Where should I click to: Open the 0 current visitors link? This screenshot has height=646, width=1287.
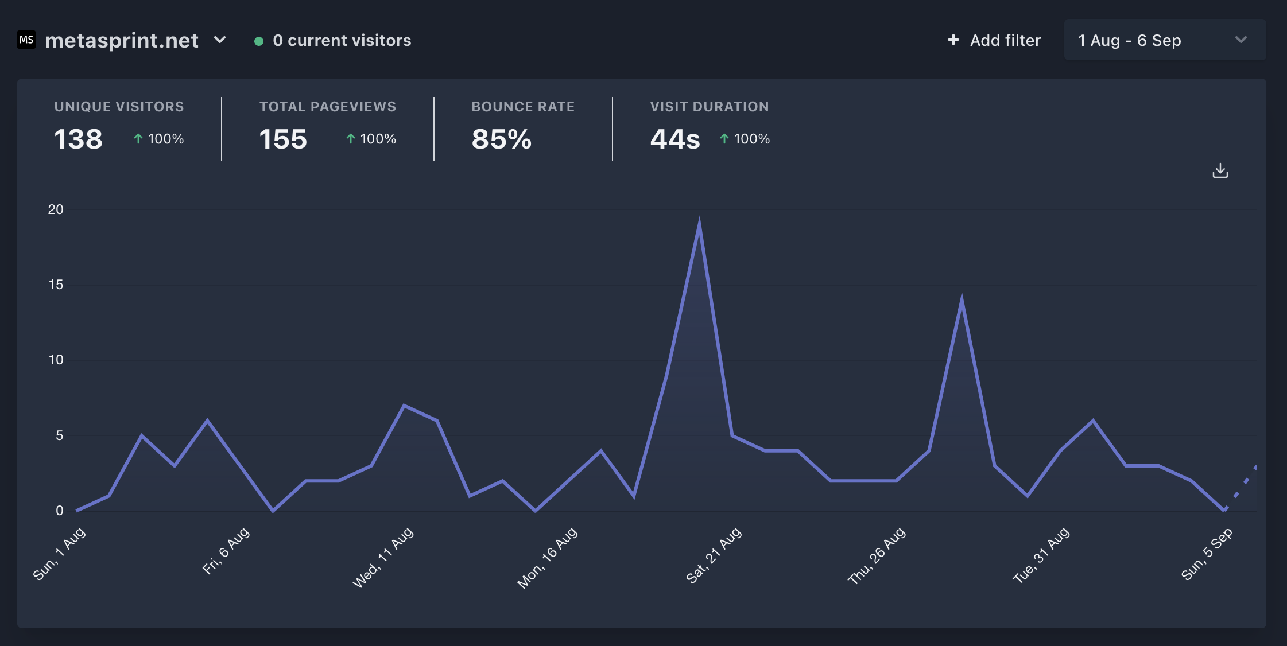(342, 40)
